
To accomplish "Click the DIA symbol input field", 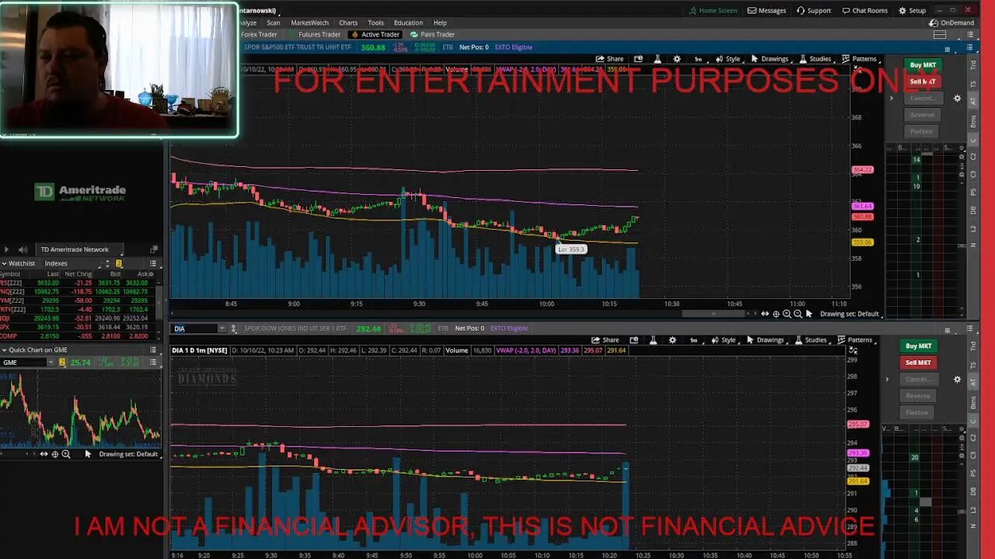I will (194, 328).
